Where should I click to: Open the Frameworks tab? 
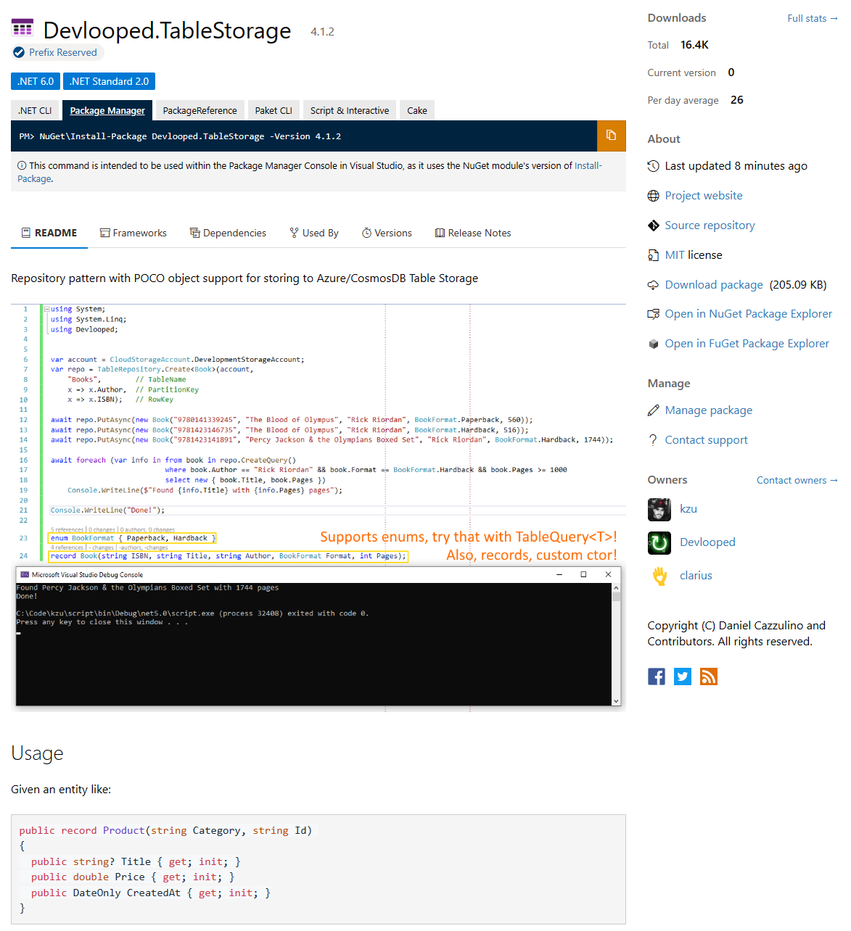click(x=133, y=233)
